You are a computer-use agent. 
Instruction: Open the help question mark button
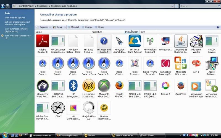click(x=218, y=27)
